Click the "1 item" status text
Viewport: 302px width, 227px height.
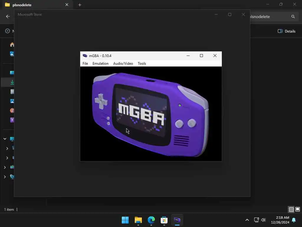point(9,210)
